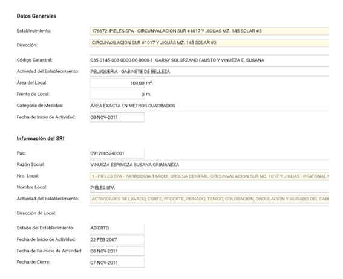Image resolution: width=343 pixels, height=279 pixels.
Task: Click the Dirección de Local: label
Action: pyautogui.click(x=36, y=213)
